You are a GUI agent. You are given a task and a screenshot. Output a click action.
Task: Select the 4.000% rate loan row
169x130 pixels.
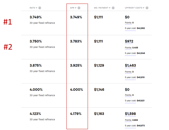(86, 95)
